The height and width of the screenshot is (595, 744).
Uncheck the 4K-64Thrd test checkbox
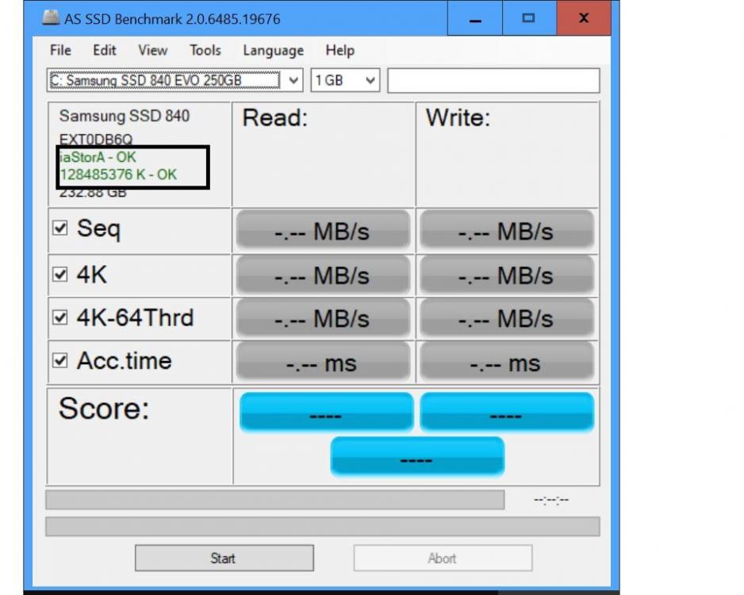click(59, 317)
